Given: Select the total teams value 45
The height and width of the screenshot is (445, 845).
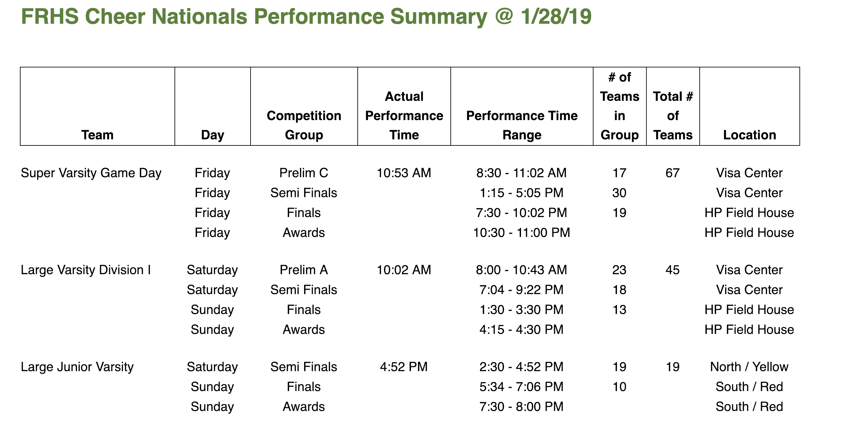Looking at the screenshot, I should 672,270.
